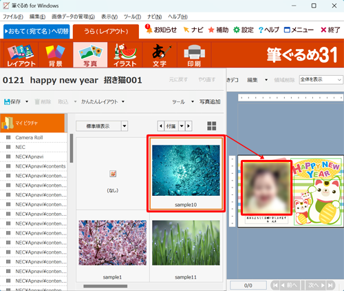The image size is (344, 291).
Task: Click 元に戻す undo button
Action: (x=178, y=80)
